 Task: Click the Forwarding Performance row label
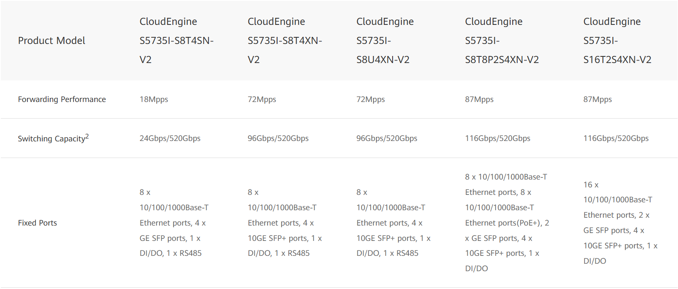62,100
